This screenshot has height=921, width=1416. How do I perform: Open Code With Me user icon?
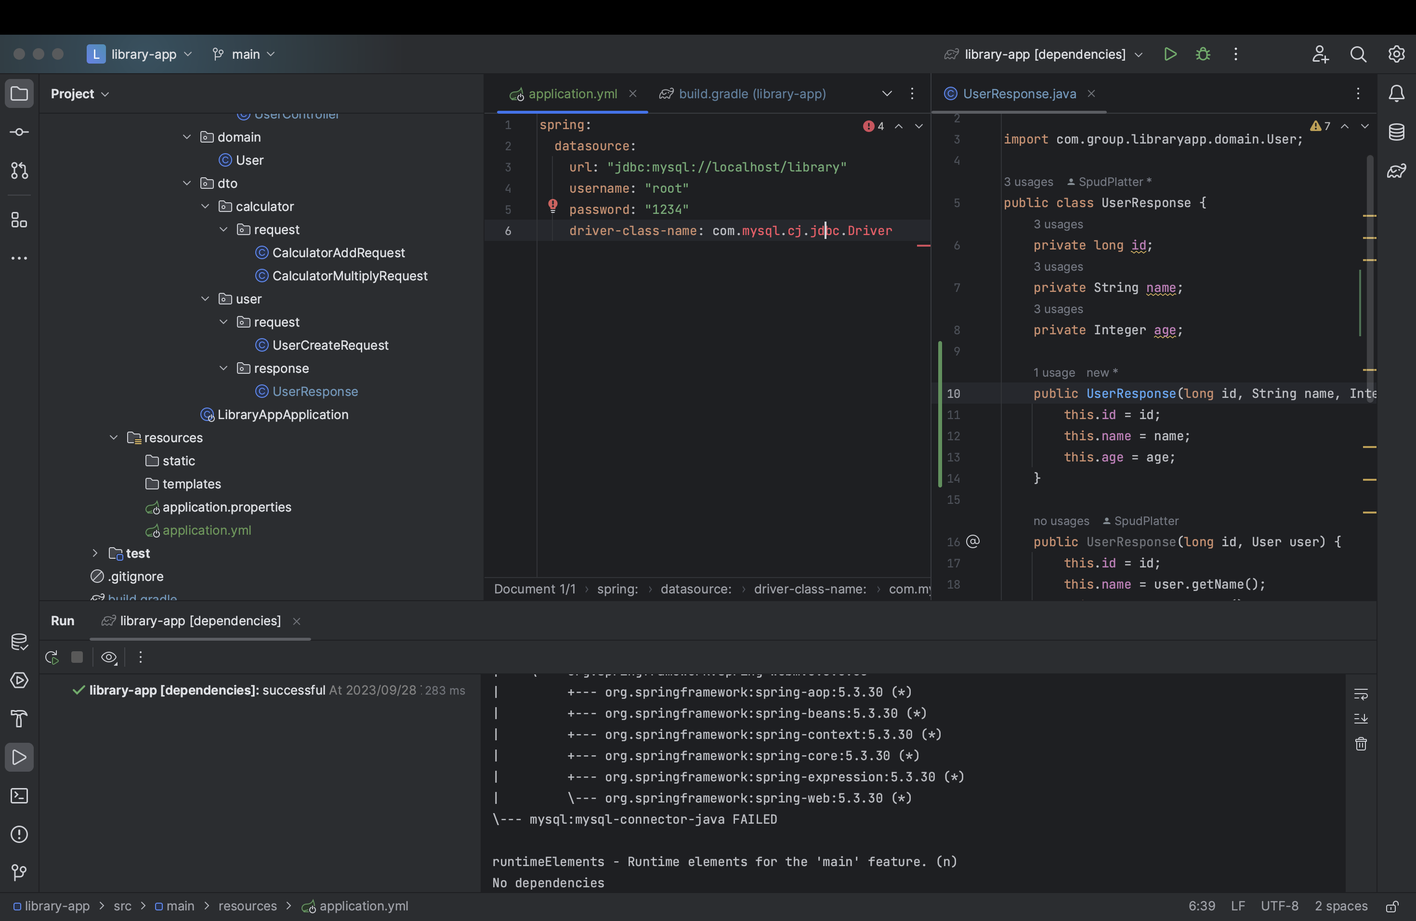(1320, 54)
